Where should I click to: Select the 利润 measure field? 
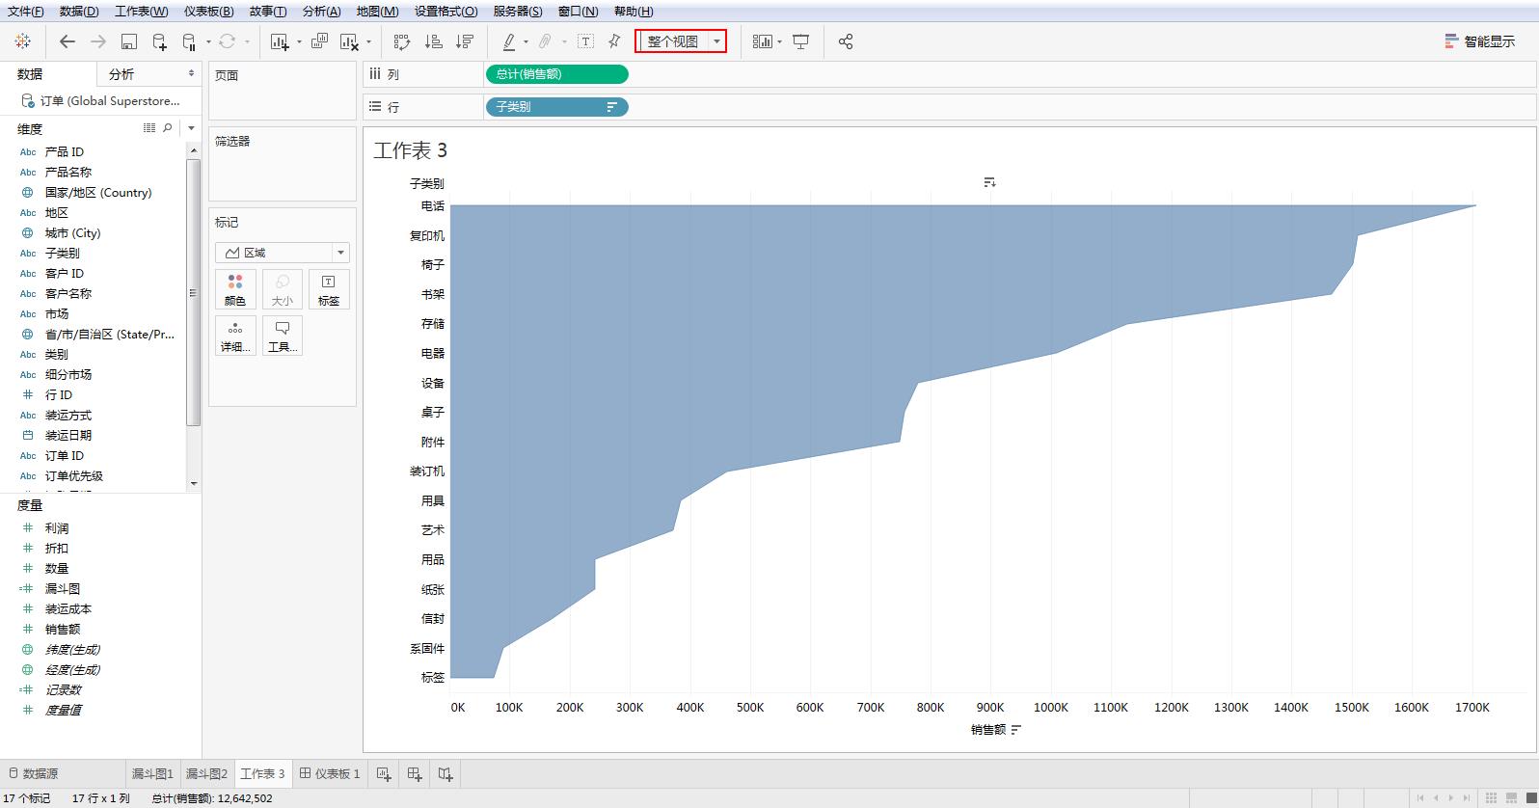click(x=57, y=528)
